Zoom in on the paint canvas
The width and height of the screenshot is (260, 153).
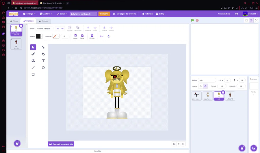coord(183,144)
